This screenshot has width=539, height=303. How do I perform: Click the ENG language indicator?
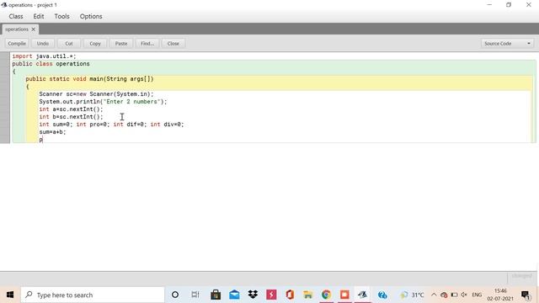477,295
